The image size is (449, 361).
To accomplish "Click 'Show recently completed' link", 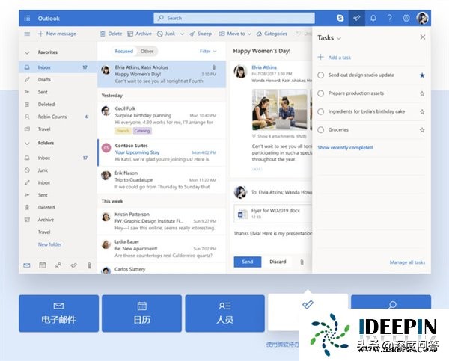I will [x=345, y=148].
